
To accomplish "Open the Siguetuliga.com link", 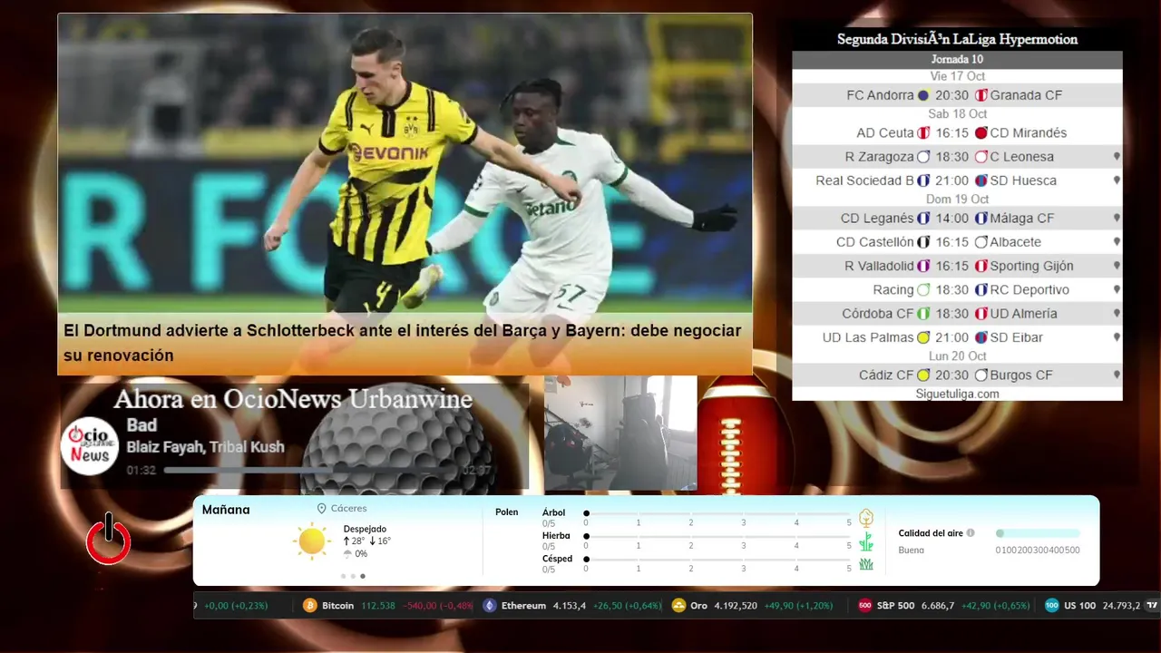I will click(x=958, y=394).
